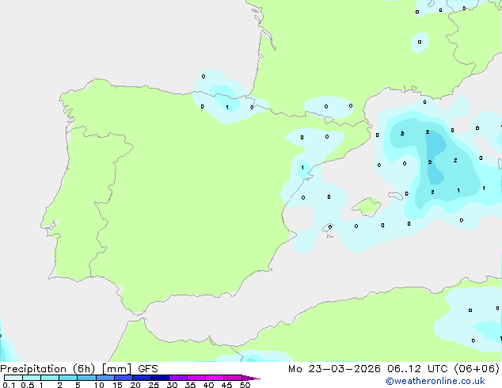The width and height of the screenshot is (502, 388).
Task: Click the '(06+06)' forecast offset text
Action: pos(477,369)
